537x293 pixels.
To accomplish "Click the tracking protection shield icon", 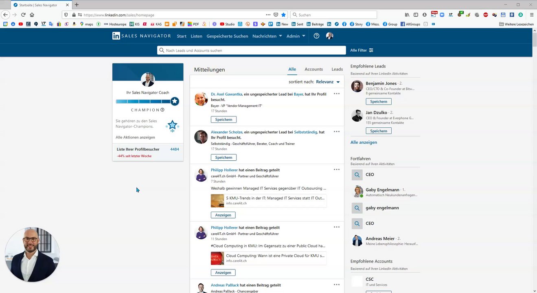I will point(67,15).
